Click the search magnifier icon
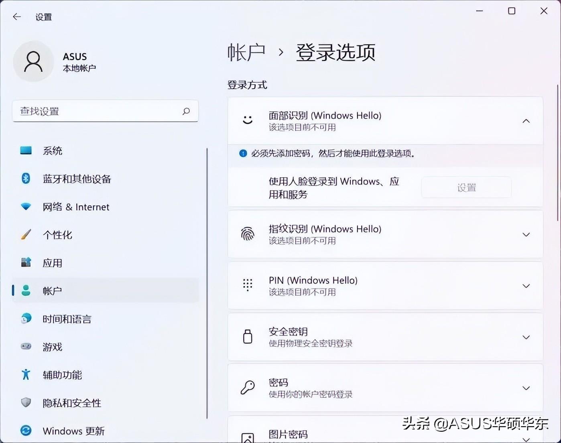 coord(186,111)
